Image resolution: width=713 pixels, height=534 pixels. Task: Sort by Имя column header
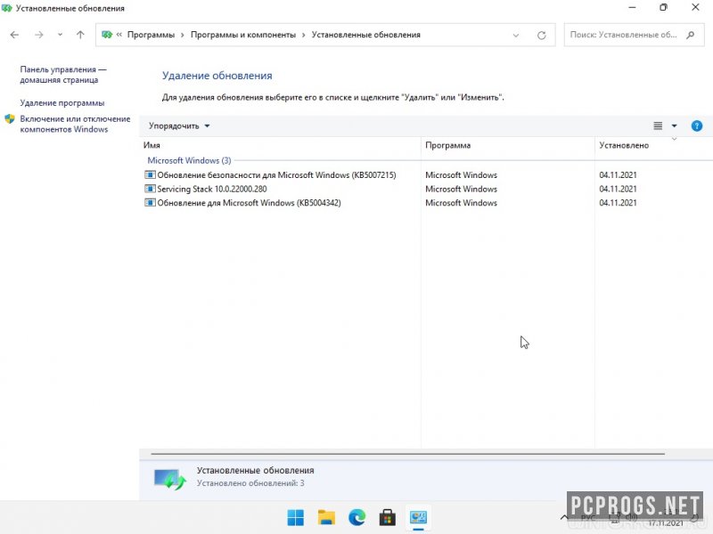152,145
